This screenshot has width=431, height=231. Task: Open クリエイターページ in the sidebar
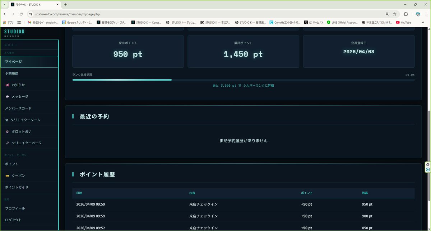pos(29,143)
